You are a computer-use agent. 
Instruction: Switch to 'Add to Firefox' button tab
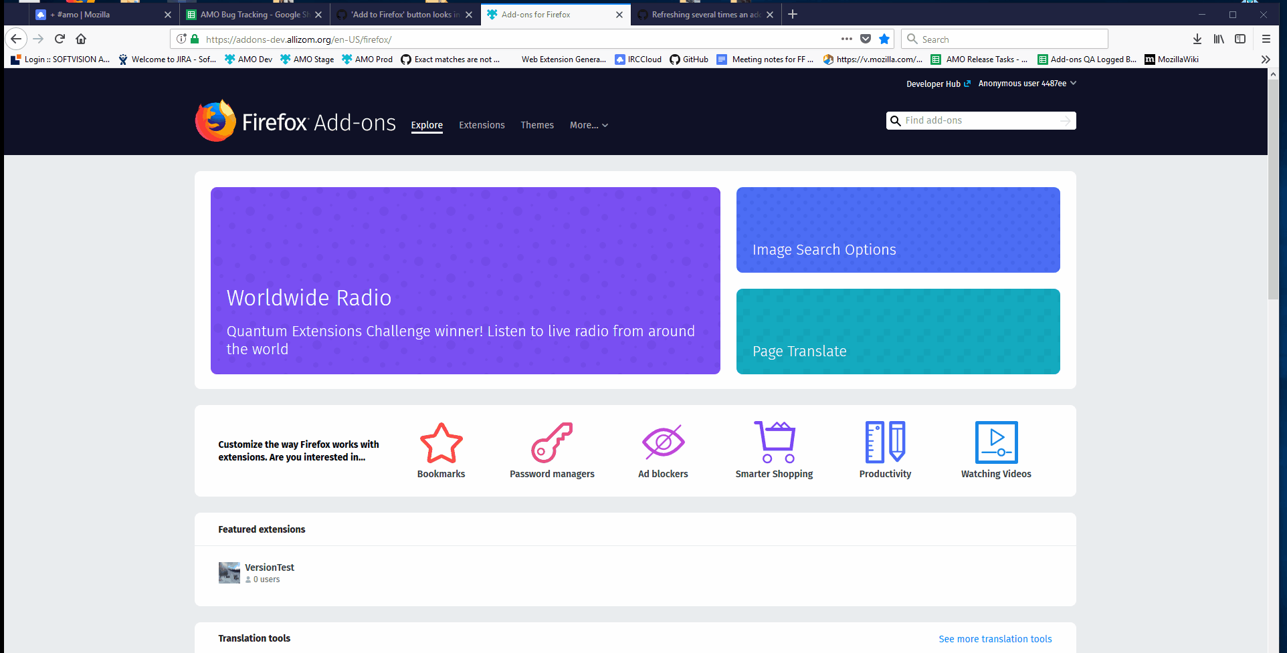pyautogui.click(x=405, y=14)
